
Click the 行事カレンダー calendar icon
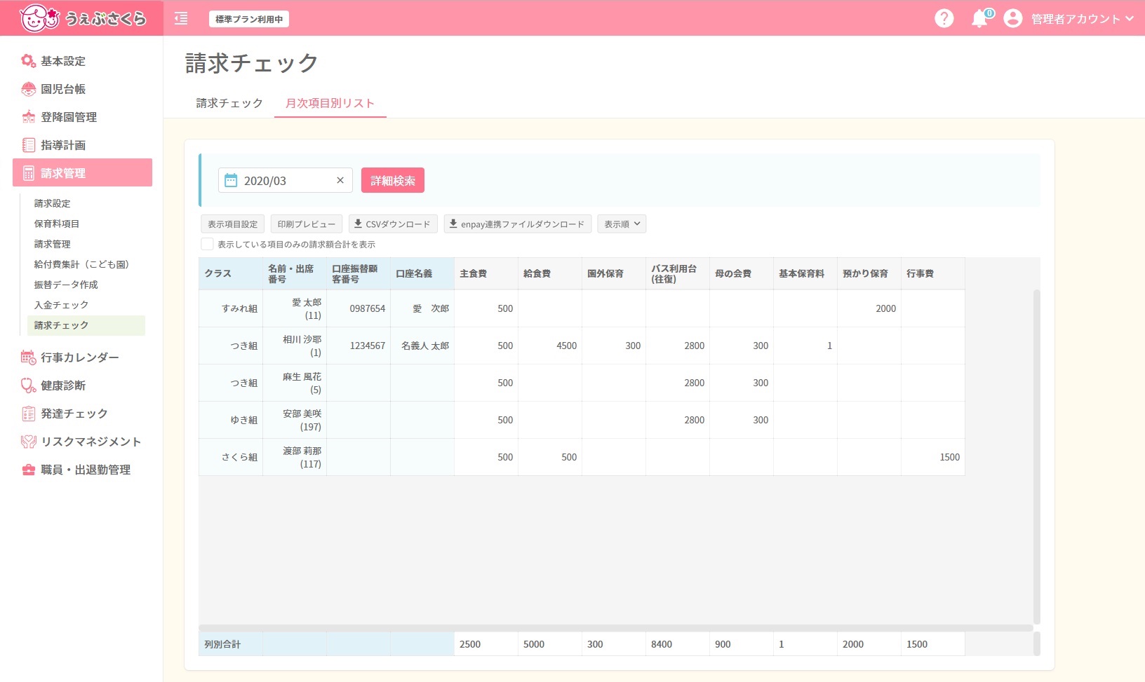coord(28,357)
